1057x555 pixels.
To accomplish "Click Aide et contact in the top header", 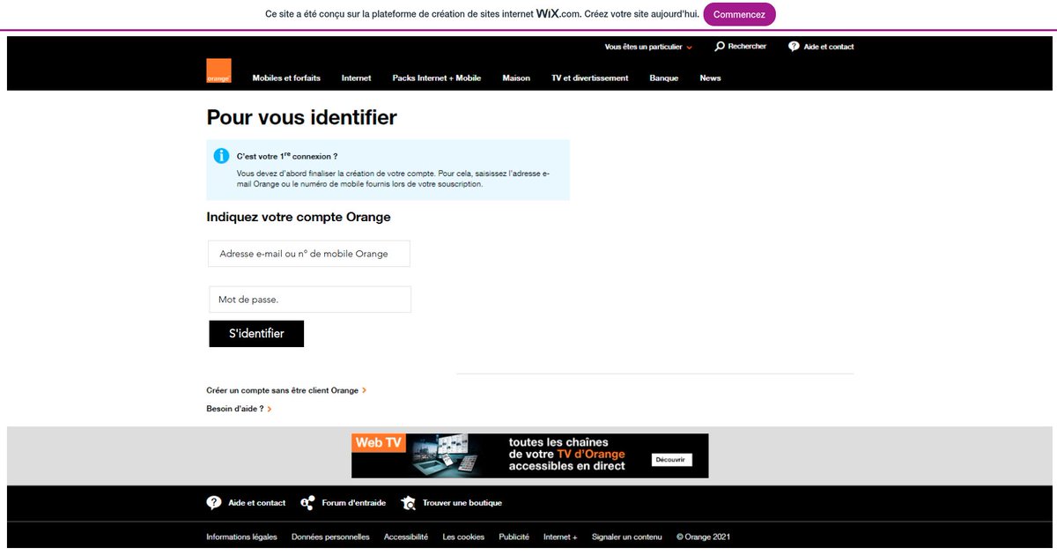I will click(x=829, y=47).
